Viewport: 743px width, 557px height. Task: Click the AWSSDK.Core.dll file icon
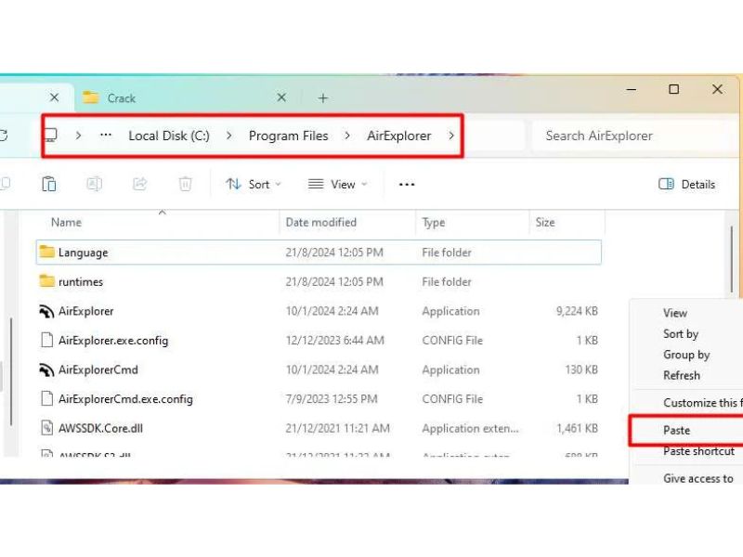47,428
